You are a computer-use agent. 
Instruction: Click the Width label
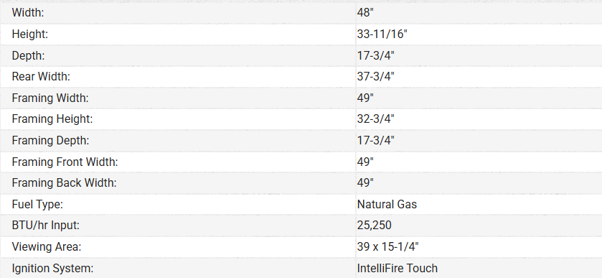click(28, 13)
